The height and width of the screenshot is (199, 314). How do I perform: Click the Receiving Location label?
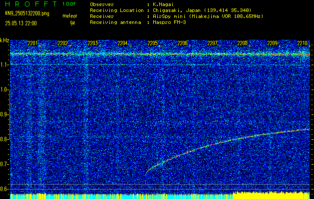(117, 10)
